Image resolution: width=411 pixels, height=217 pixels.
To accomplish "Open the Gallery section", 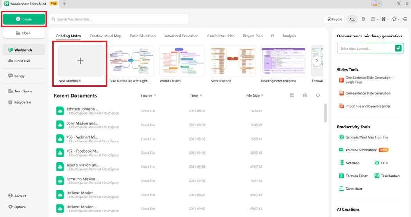I will click(x=16, y=76).
